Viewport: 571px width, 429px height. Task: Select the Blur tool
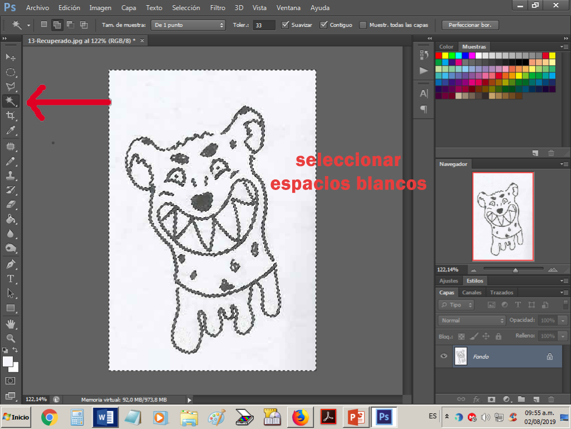(11, 233)
